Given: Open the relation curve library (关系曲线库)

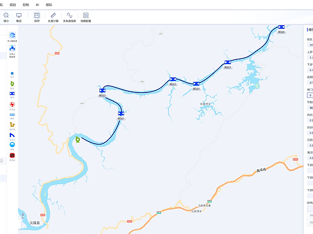Looking at the screenshot, I should (69, 16).
